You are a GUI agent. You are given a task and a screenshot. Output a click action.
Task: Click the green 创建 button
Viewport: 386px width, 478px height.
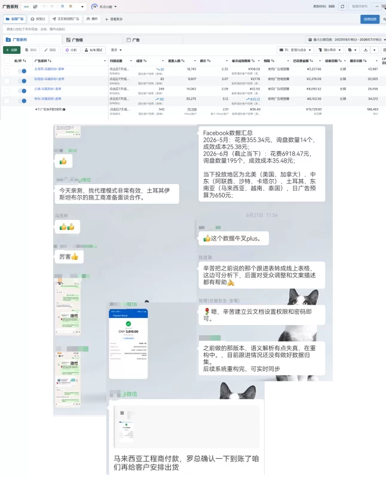click(x=11, y=50)
